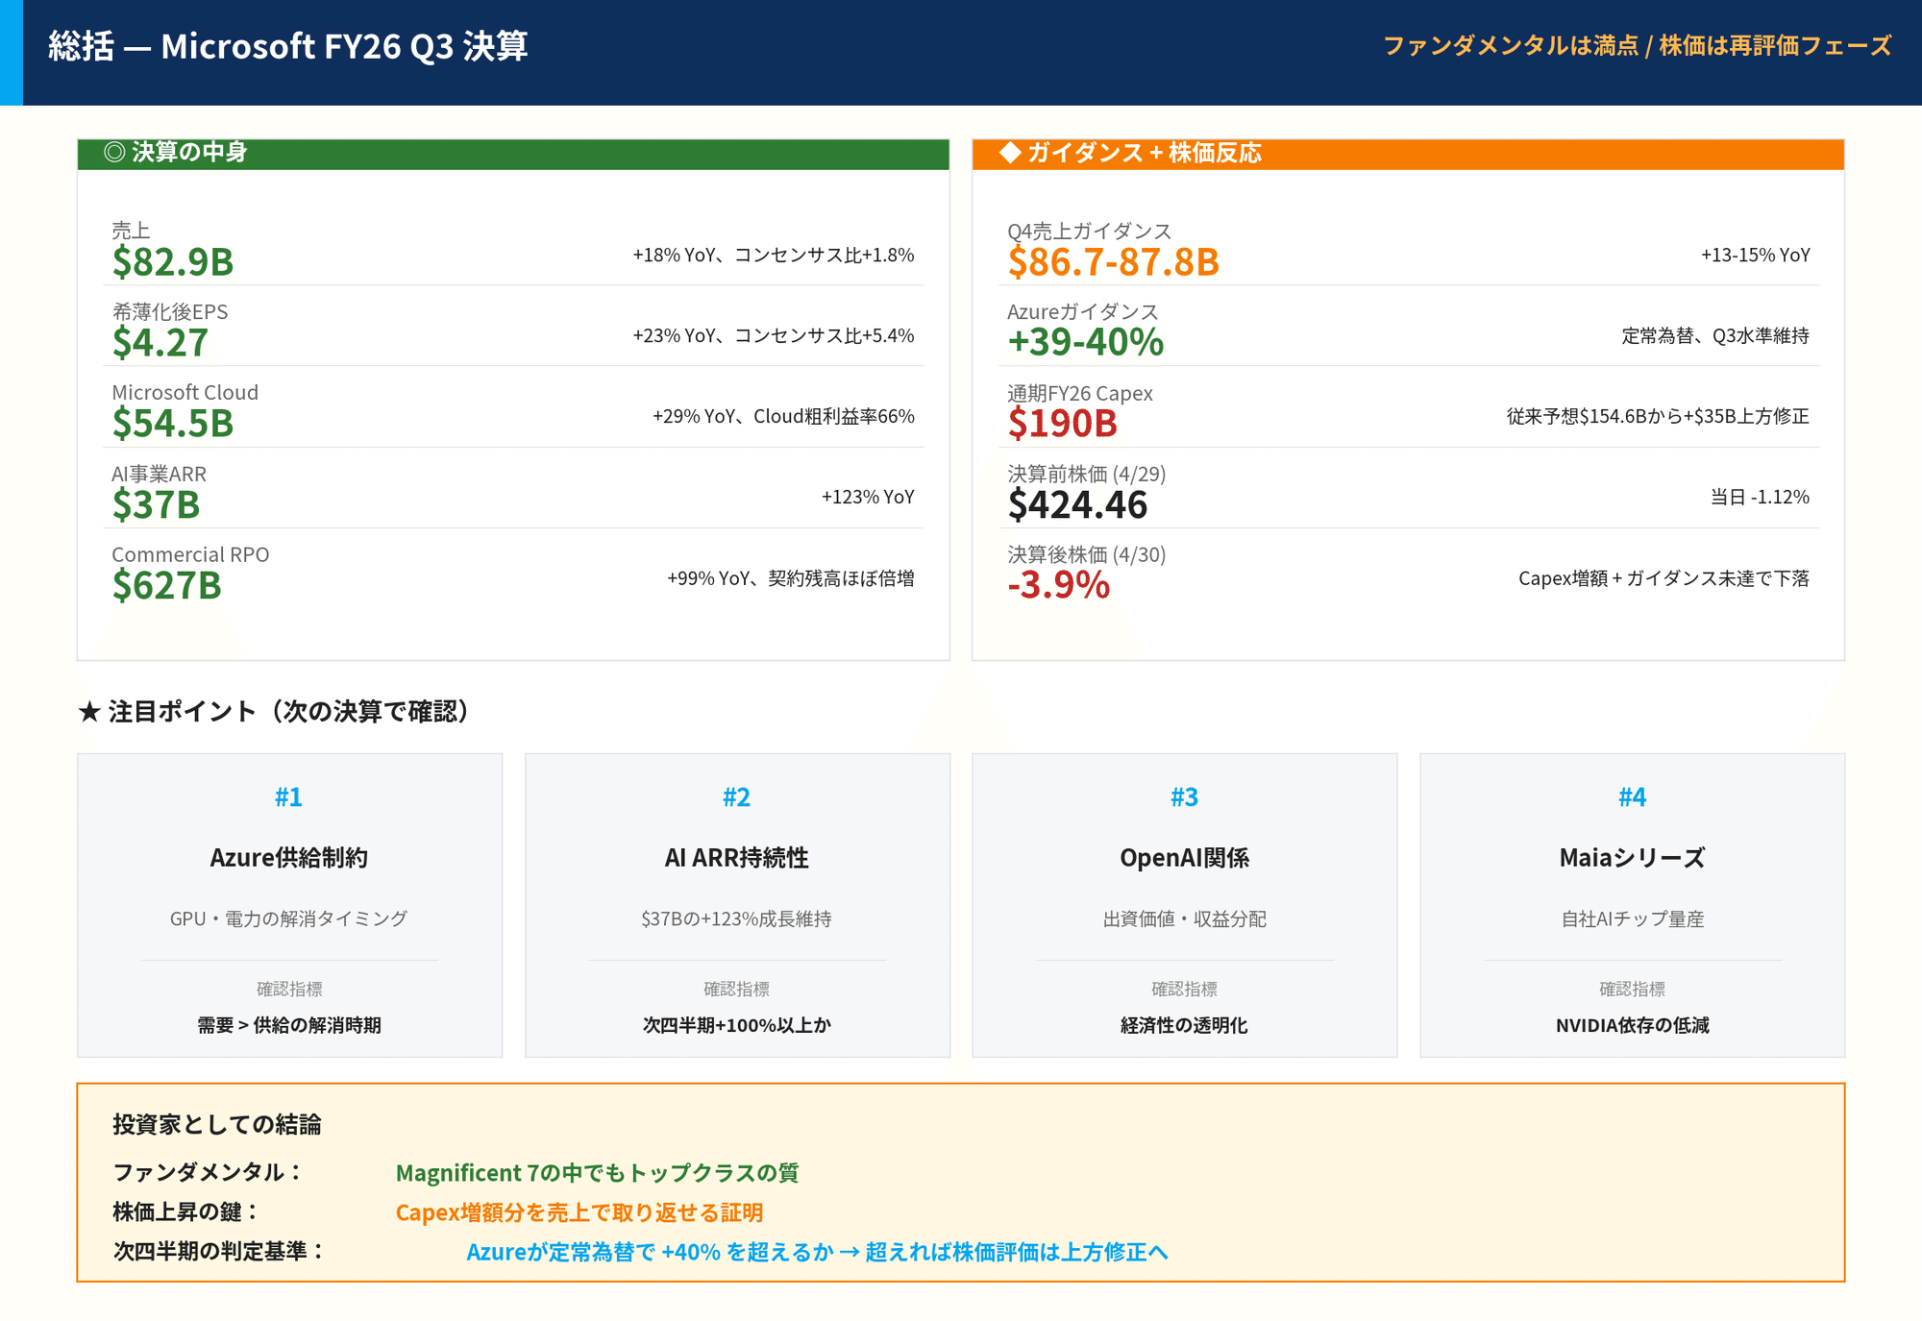Click the label 'Microsoft Cloud'
1922x1321 pixels.
point(185,392)
